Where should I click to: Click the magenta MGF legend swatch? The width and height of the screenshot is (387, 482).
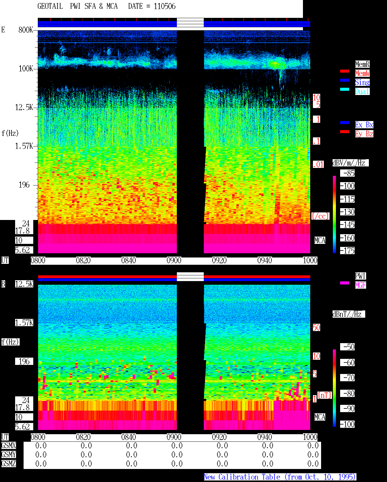coord(345,283)
